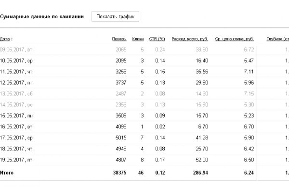Click total average price 6.24
The width and height of the screenshot is (289, 187).
[x=249, y=173]
